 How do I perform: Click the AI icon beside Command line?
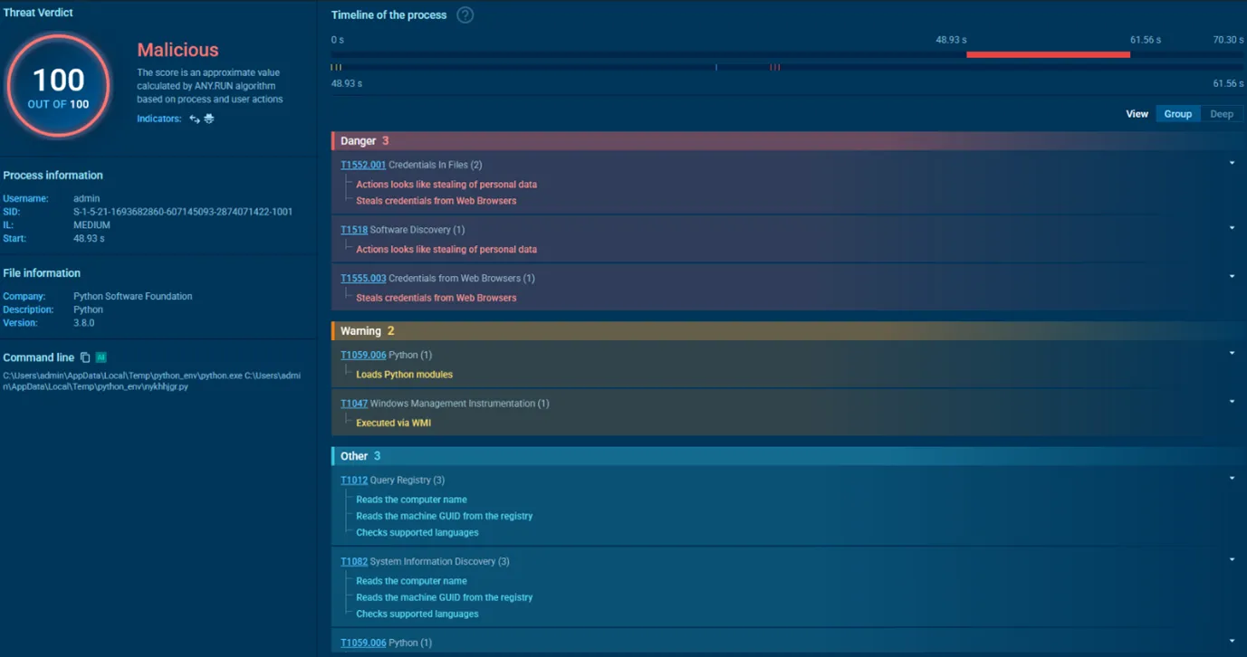pos(101,357)
